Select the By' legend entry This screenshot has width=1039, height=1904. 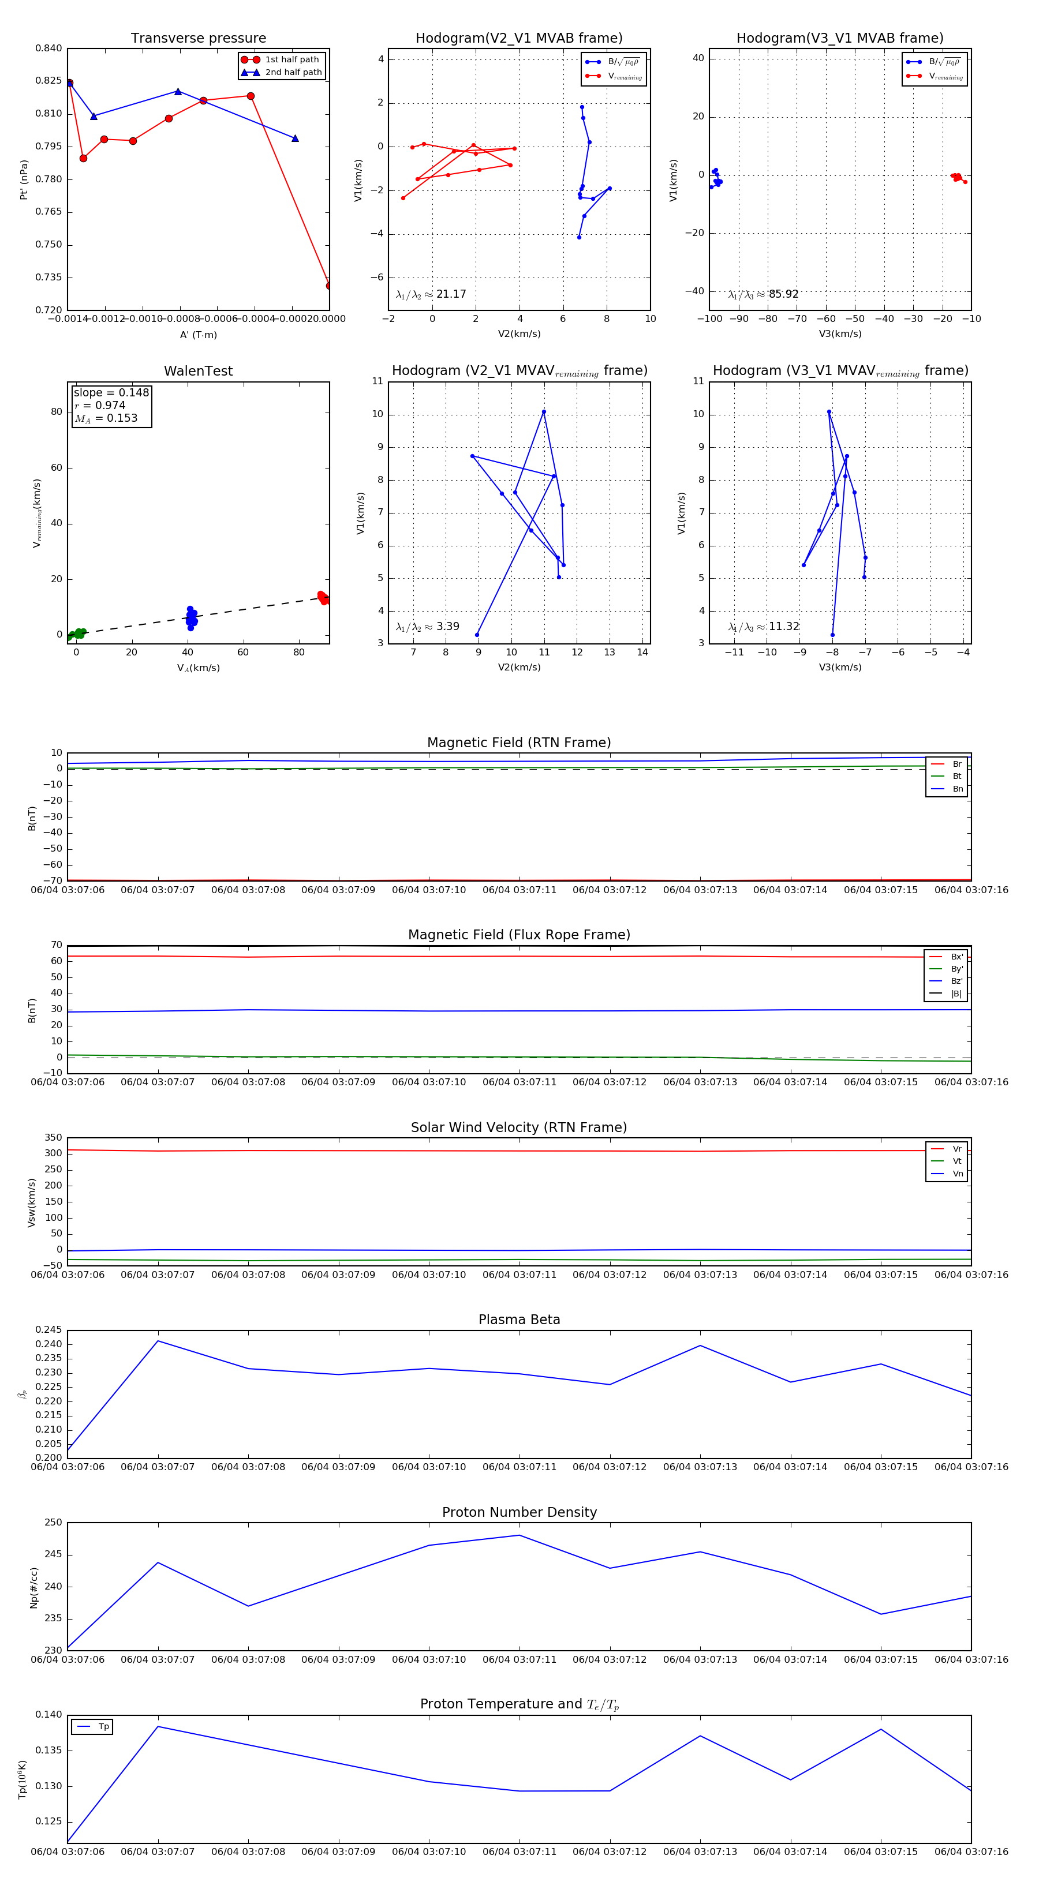pyautogui.click(x=947, y=969)
